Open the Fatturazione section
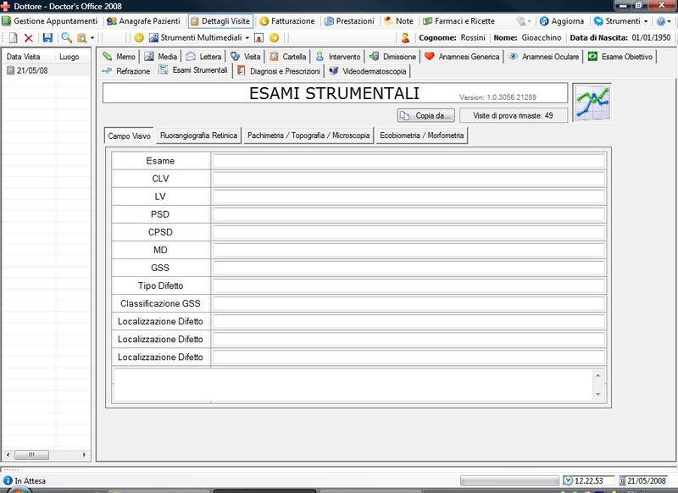This screenshot has width=678, height=493. point(287,21)
